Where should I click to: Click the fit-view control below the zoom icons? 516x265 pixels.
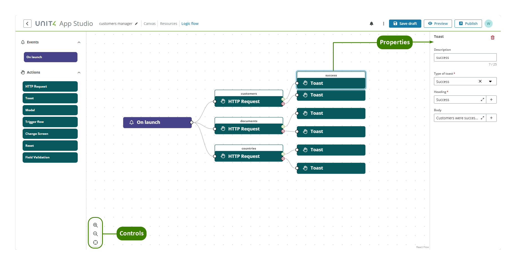click(x=95, y=242)
